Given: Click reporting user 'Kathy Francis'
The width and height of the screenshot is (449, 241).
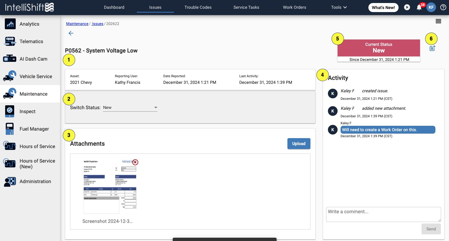Looking at the screenshot, I should [127, 82].
